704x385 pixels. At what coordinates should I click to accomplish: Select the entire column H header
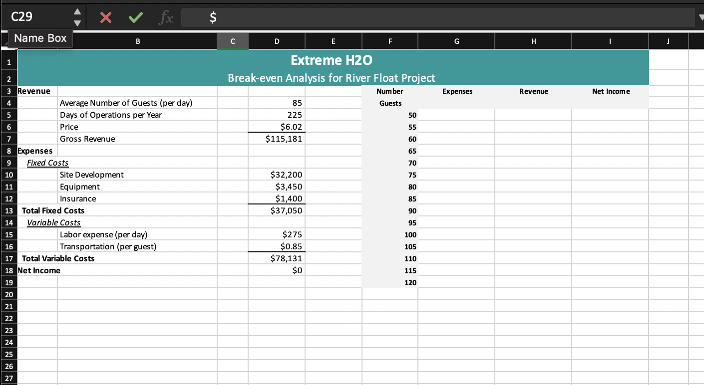[x=533, y=41]
